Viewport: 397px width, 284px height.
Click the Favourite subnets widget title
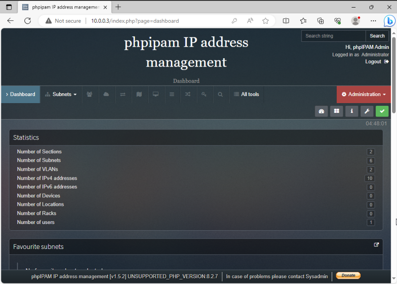(38, 247)
